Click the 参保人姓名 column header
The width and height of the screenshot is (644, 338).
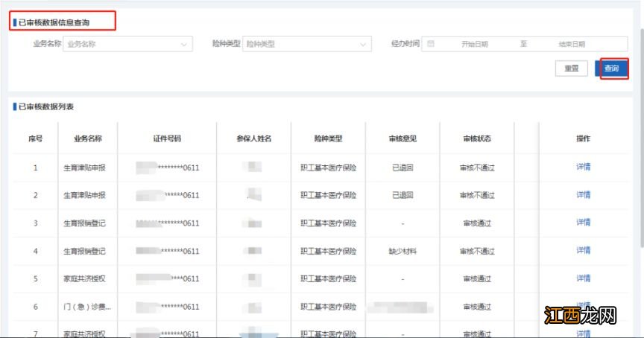pos(254,138)
